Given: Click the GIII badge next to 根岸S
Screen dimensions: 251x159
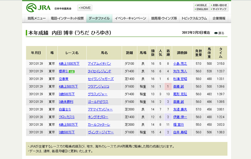Looking at the screenshot, I should pyautogui.click(x=72, y=71).
